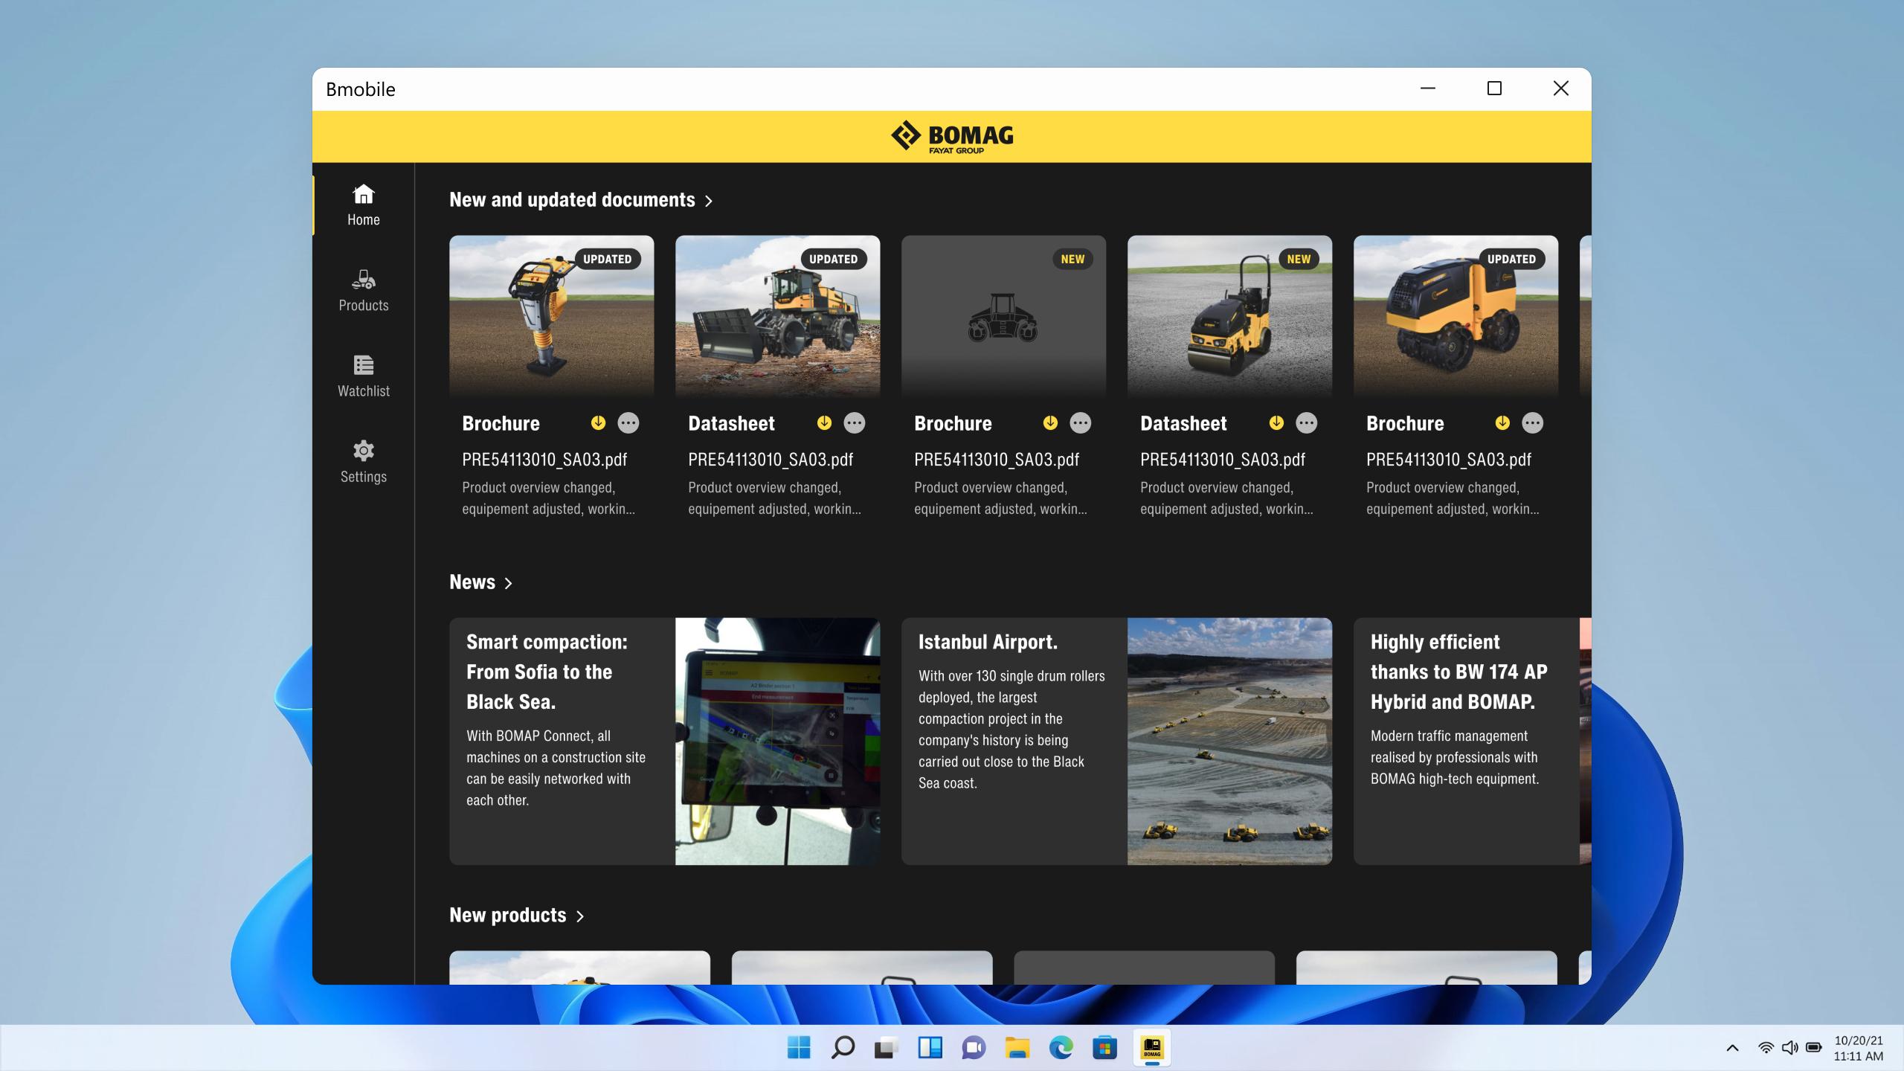
Task: Open 'Smart compaction: From Sofia to the Black Sea.'
Action: [x=547, y=672]
